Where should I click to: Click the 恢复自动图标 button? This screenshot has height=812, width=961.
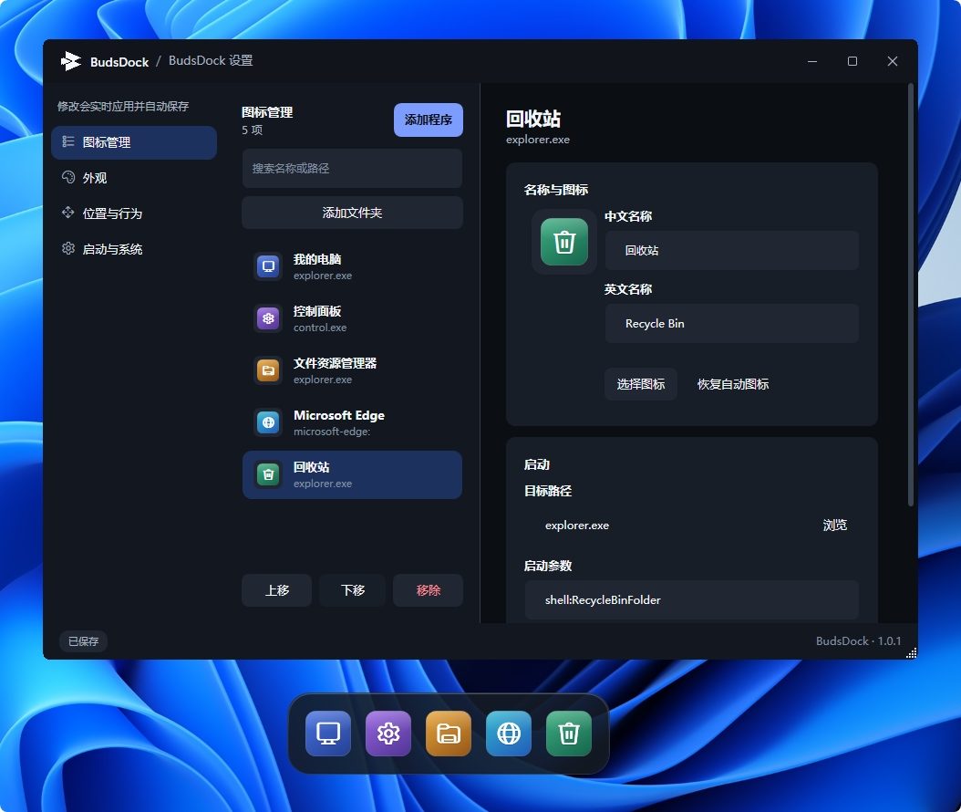(x=733, y=384)
